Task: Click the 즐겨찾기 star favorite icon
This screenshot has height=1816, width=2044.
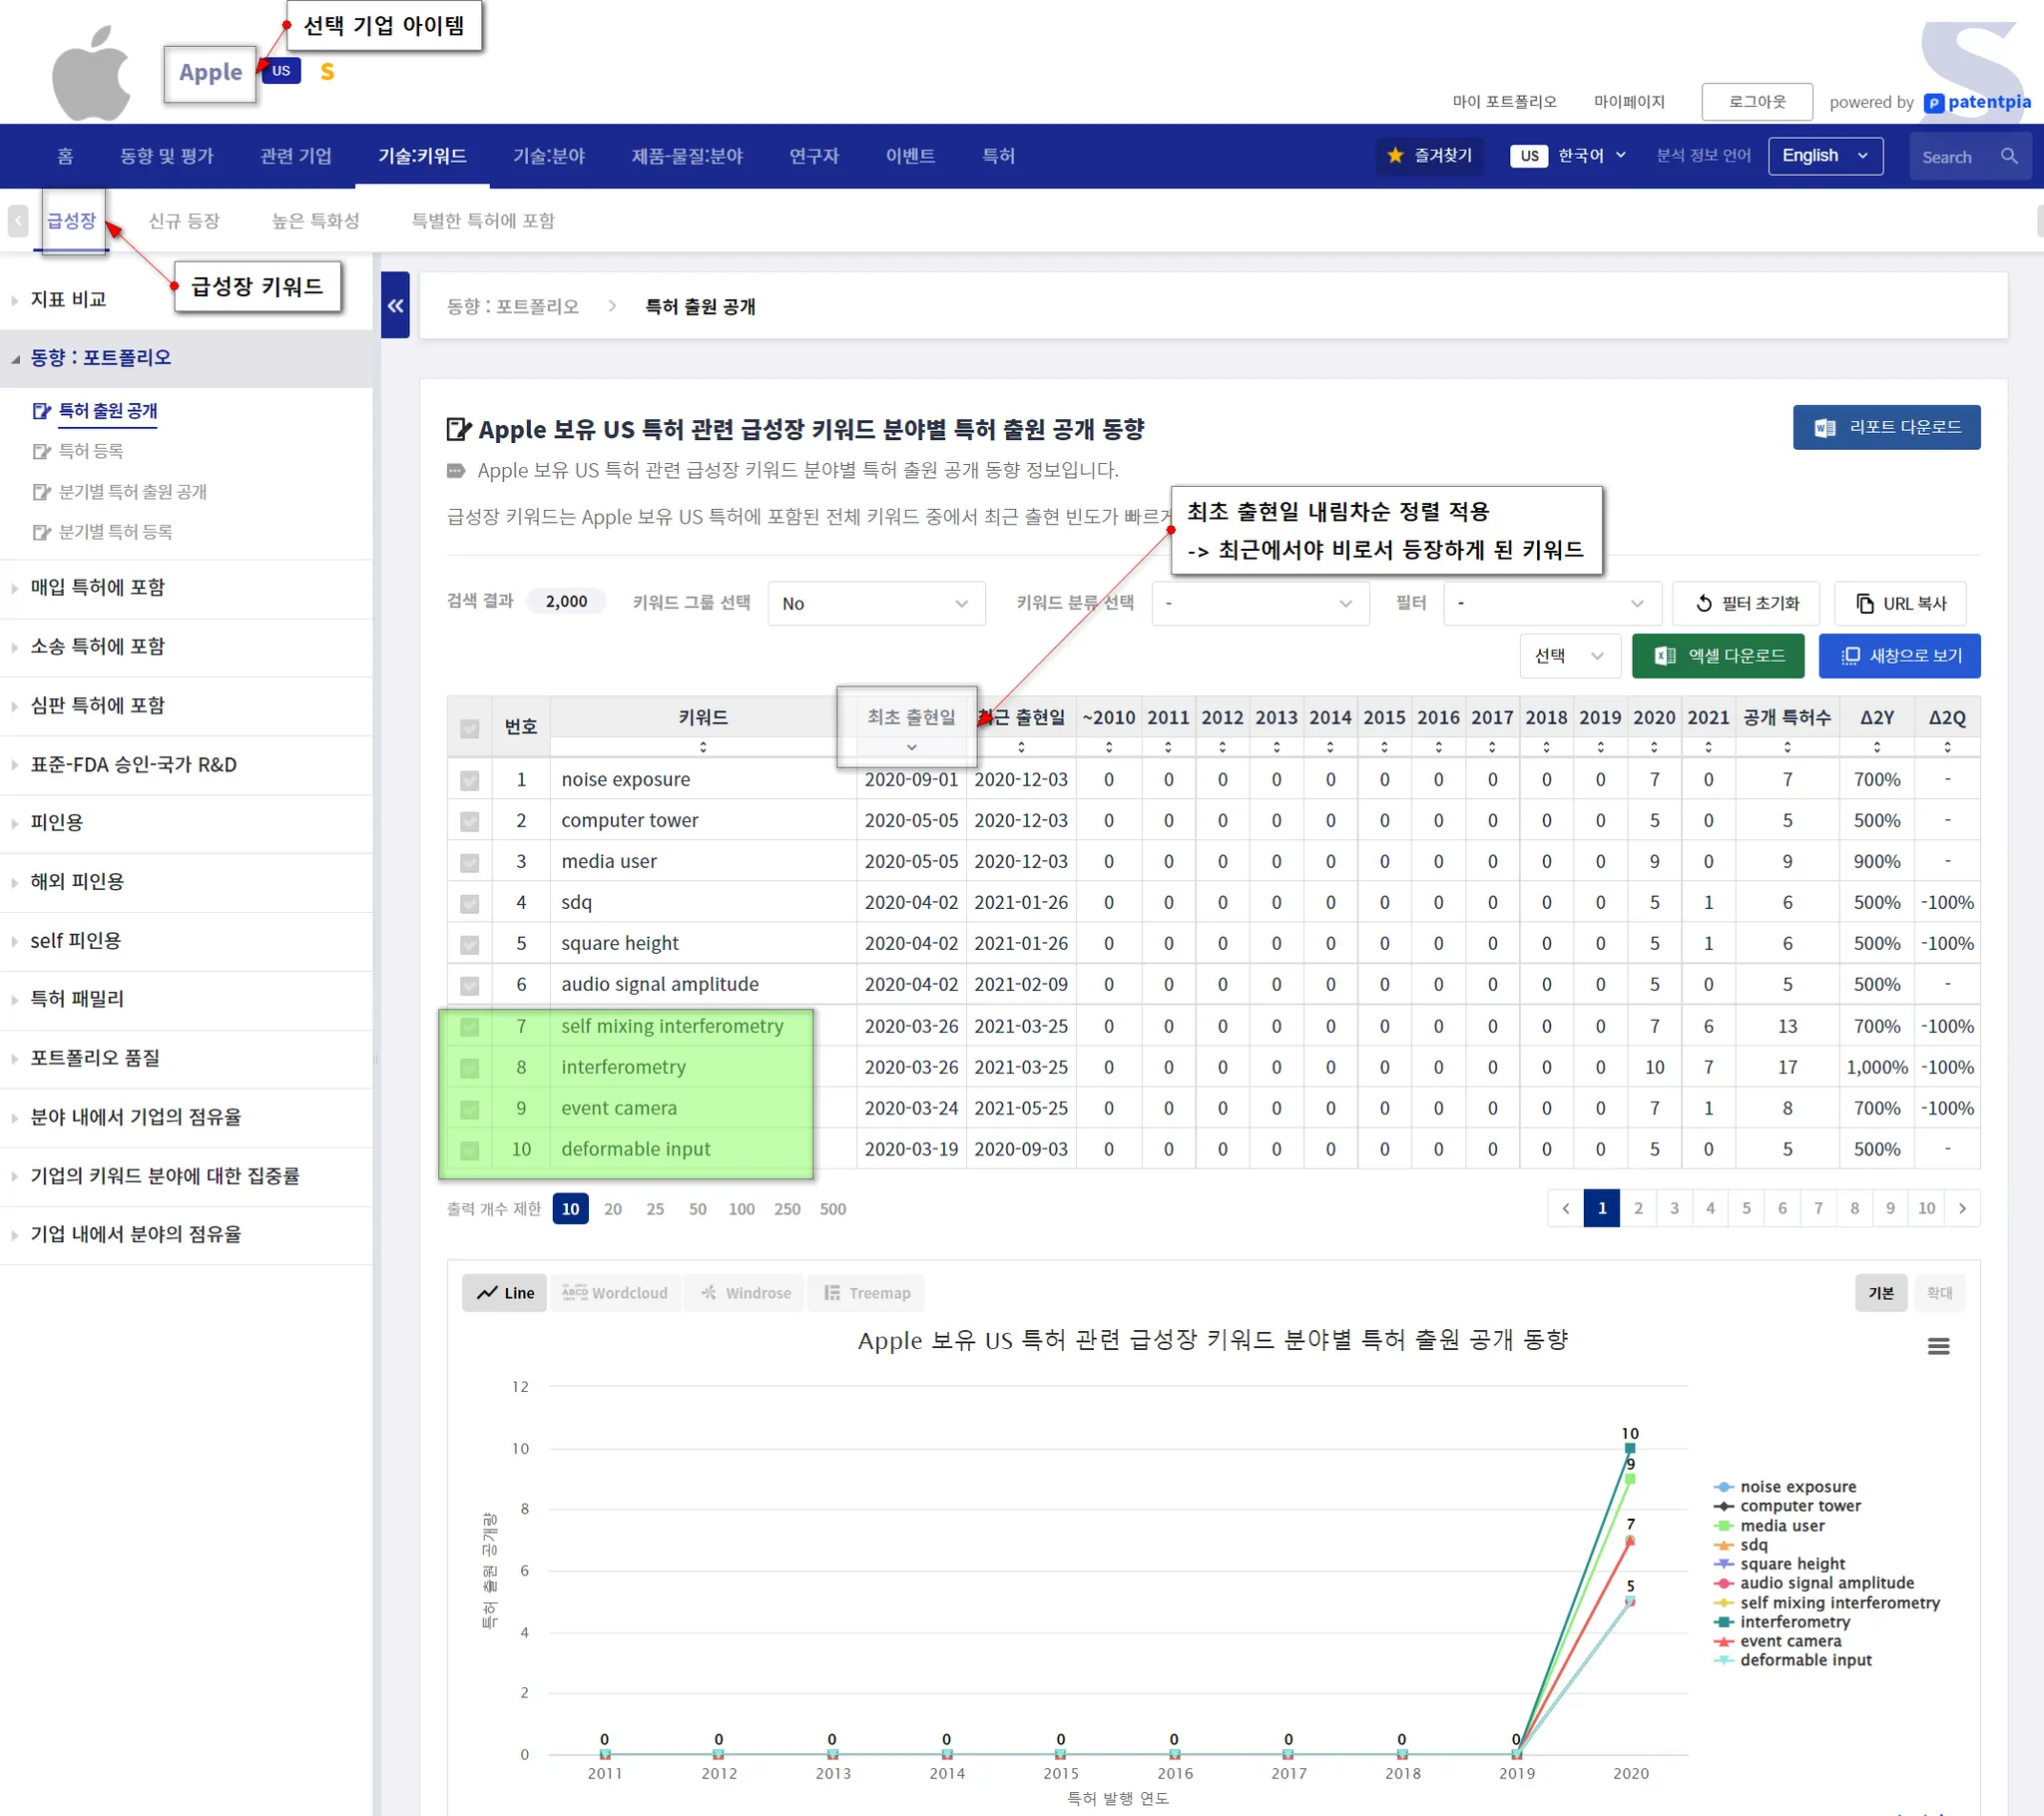Action: (1395, 155)
